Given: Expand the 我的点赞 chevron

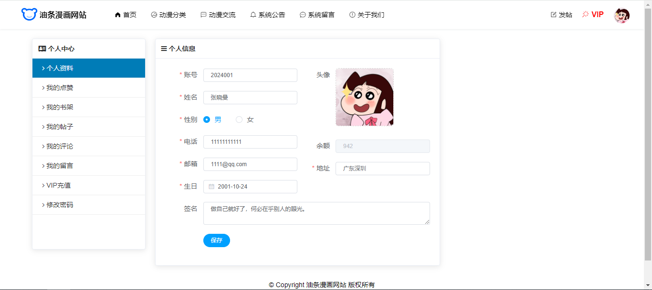Looking at the screenshot, I should point(43,88).
